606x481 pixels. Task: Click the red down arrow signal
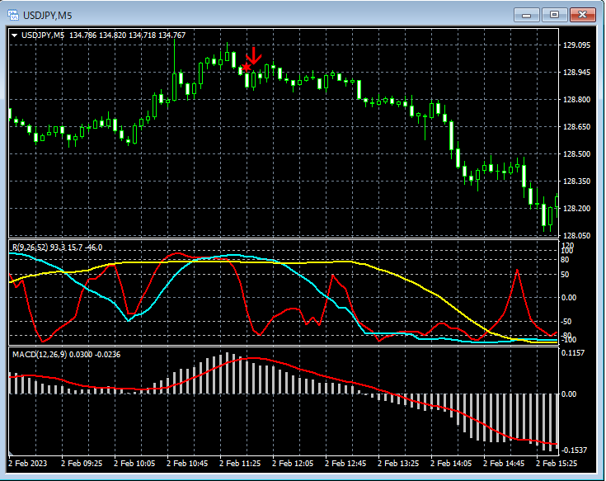(x=255, y=56)
